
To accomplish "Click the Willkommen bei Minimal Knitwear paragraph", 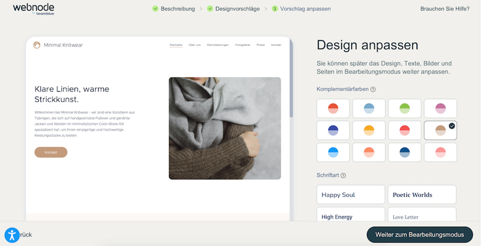I will (85, 124).
